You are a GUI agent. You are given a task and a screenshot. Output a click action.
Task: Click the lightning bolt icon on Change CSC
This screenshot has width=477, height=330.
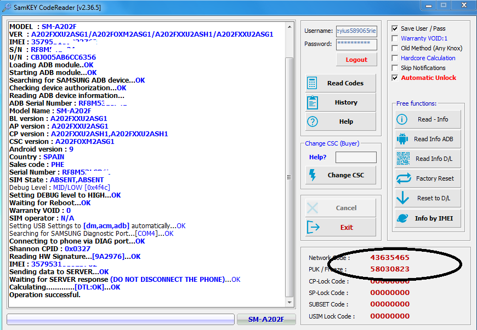coord(313,175)
